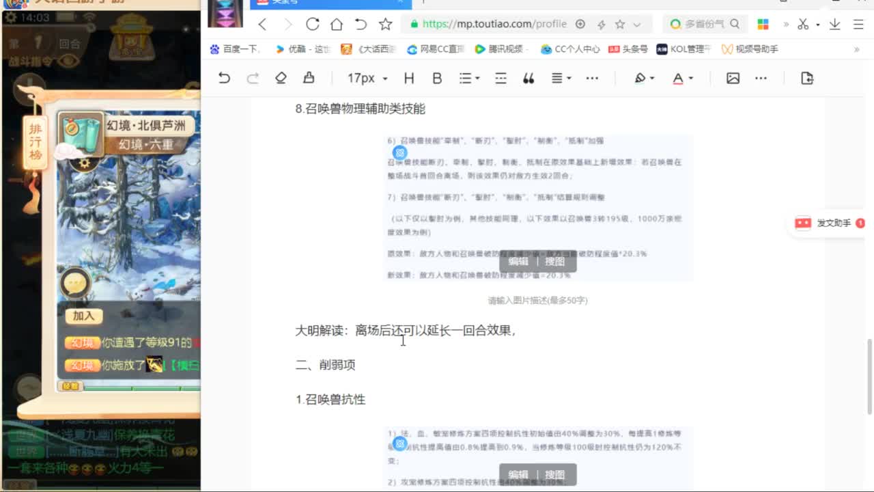Open the browser home page
Screen dimensions: 874x492
[337, 25]
